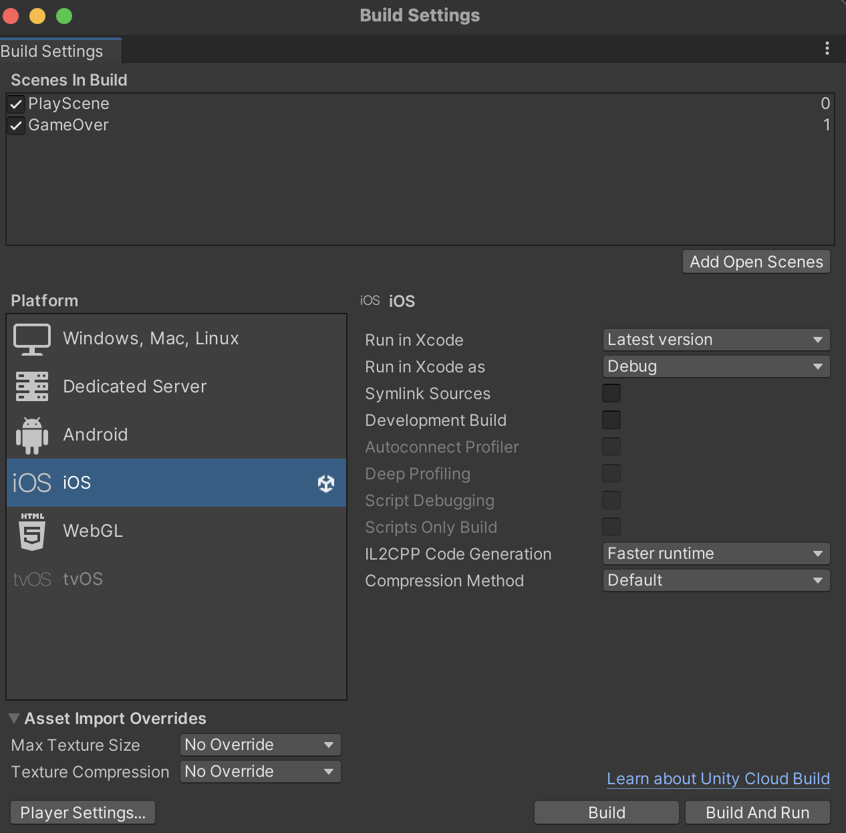This screenshot has width=846, height=833.
Task: Select GameOver scene name in list
Action: pos(68,125)
